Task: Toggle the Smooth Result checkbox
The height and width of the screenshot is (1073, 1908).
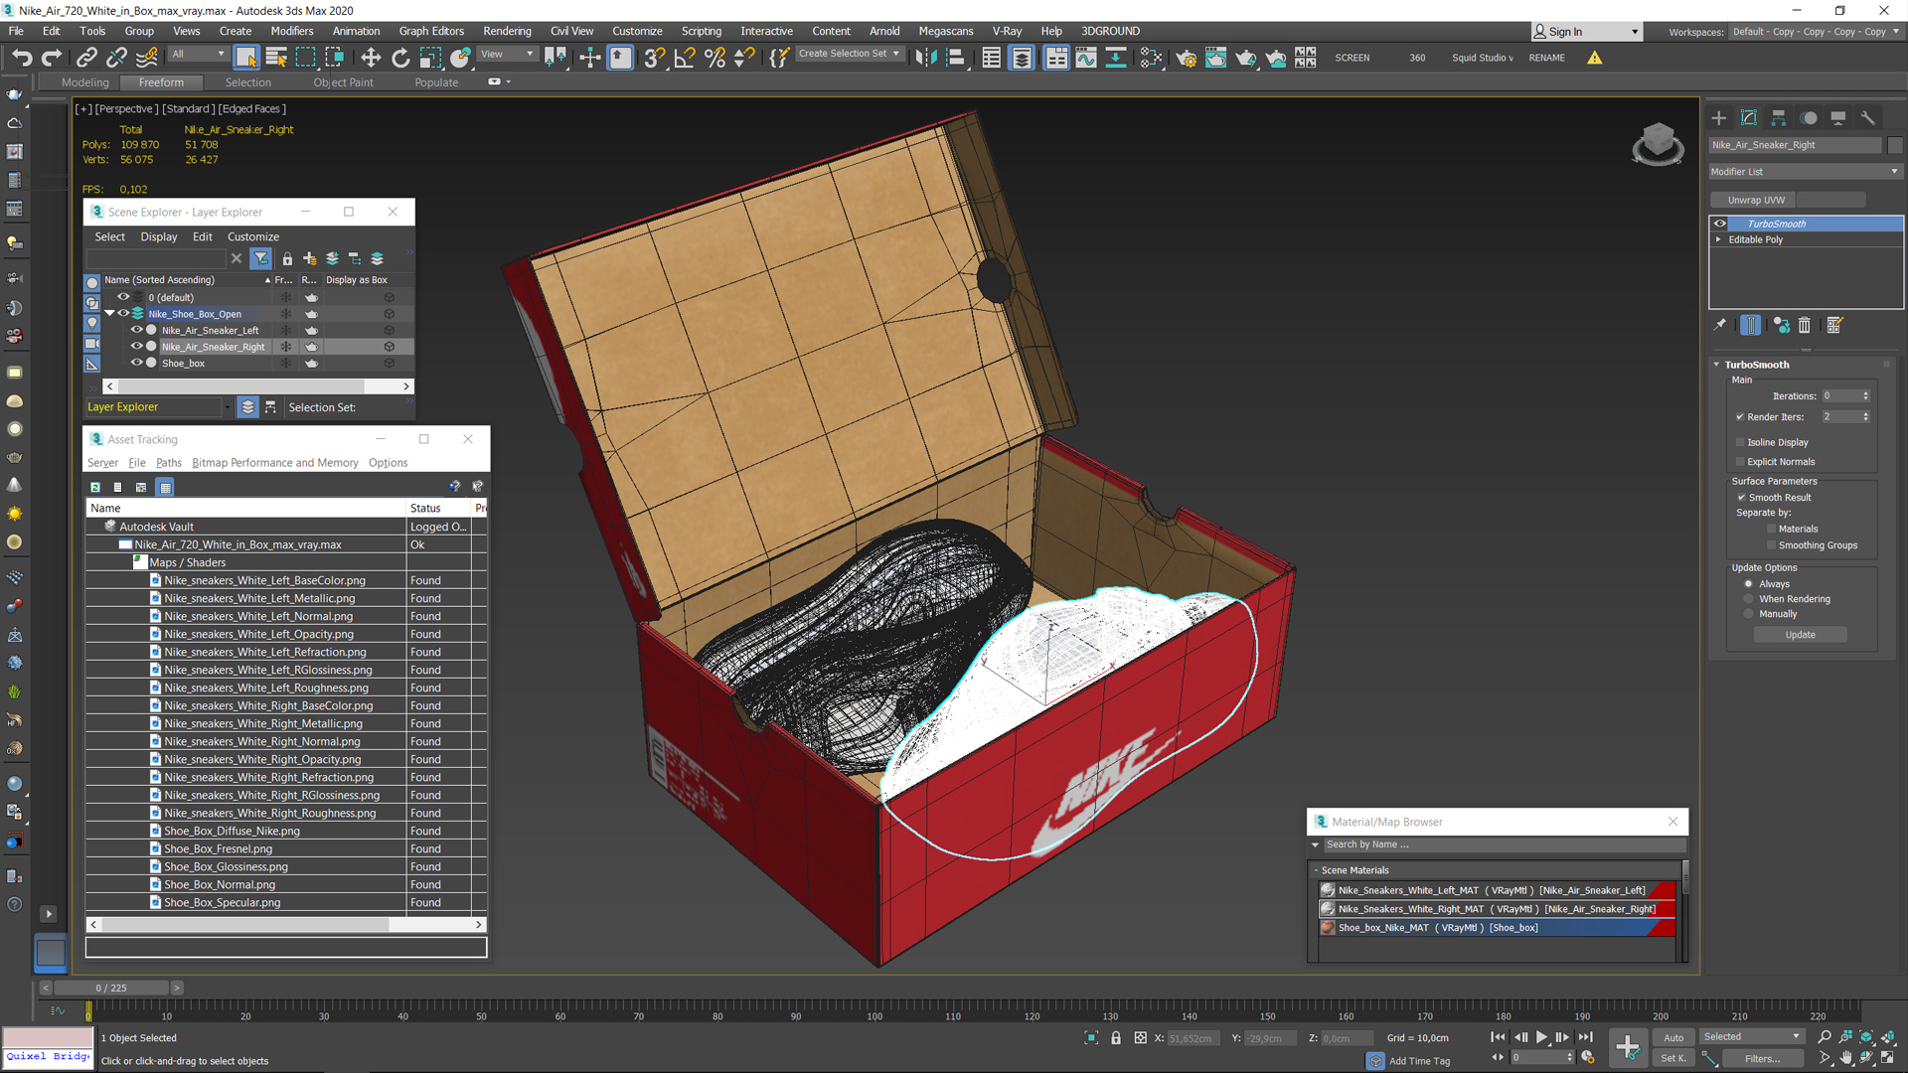Action: click(1741, 498)
